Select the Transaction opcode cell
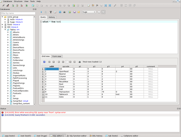 pos(66,92)
